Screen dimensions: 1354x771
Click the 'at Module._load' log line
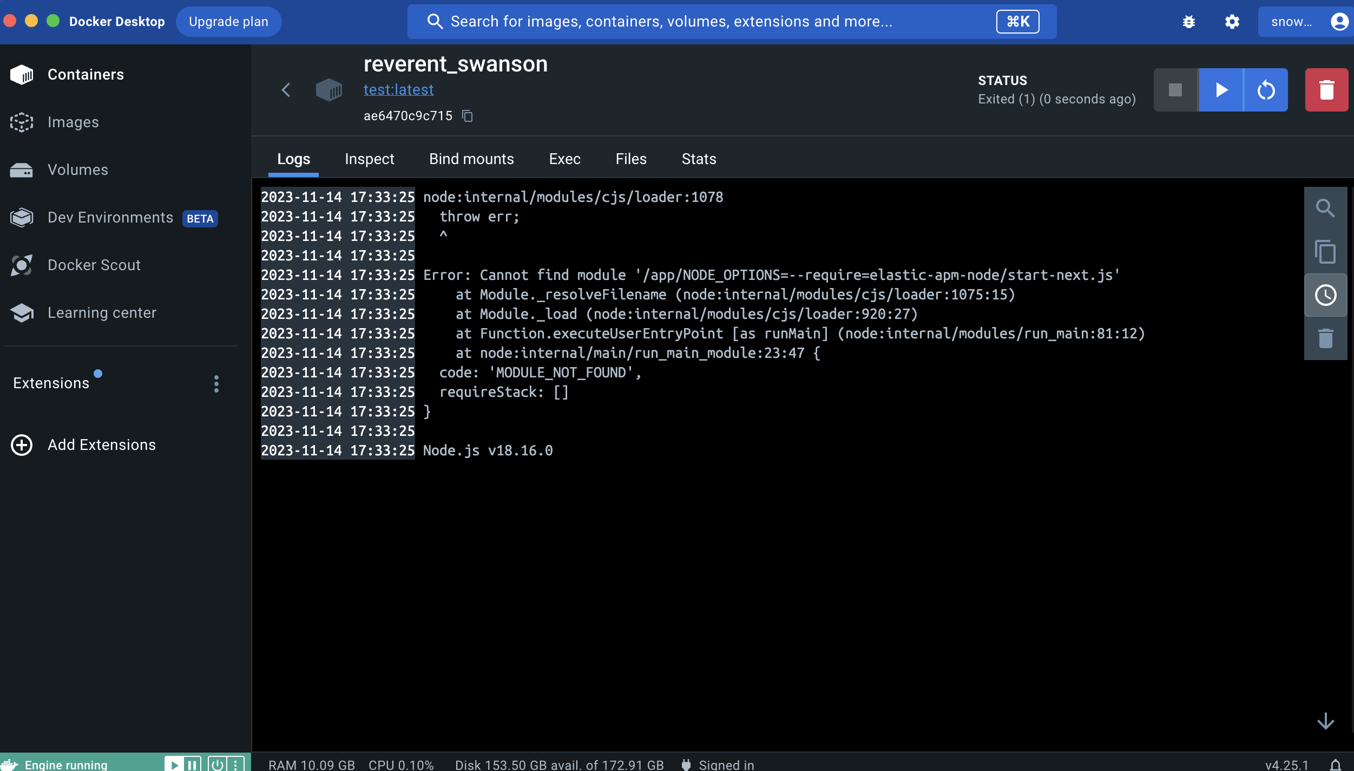click(687, 314)
